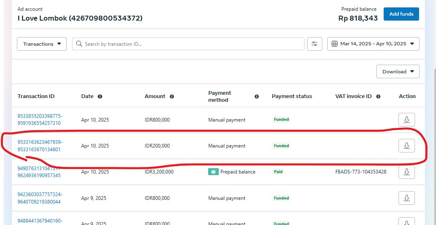436x225 pixels.
Task: Click the filter settings icon beside search
Action: (x=314, y=44)
